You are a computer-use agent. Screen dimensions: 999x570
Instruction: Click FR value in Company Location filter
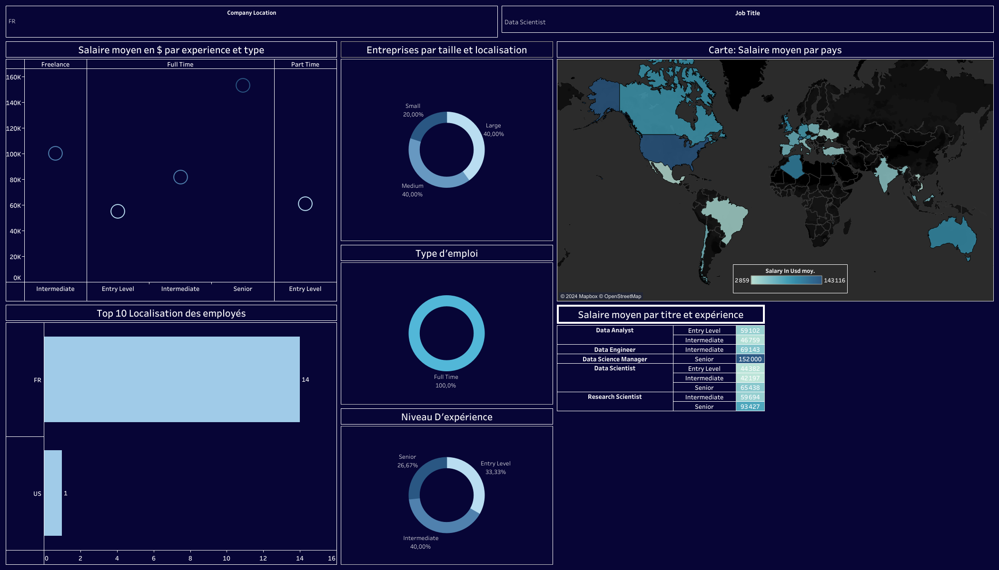click(12, 21)
